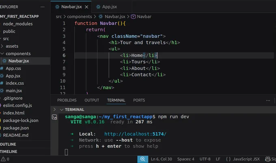Click the Contact list item code
276x163 pixels.
click(143, 75)
